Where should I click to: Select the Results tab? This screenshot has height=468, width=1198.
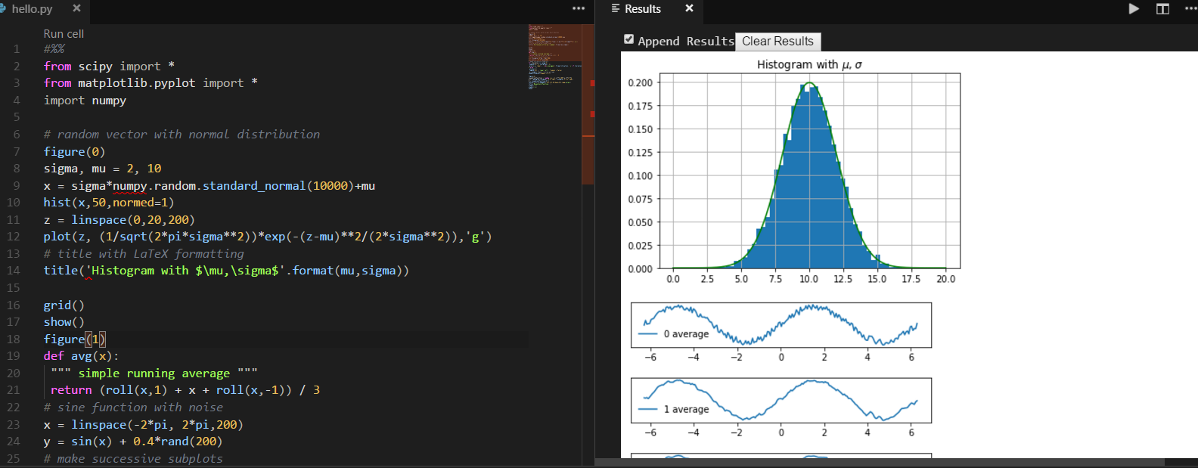pos(643,9)
